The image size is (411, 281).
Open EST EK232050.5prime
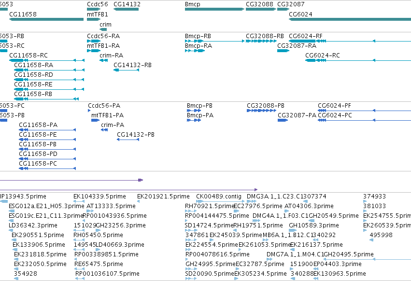coord(16,269)
